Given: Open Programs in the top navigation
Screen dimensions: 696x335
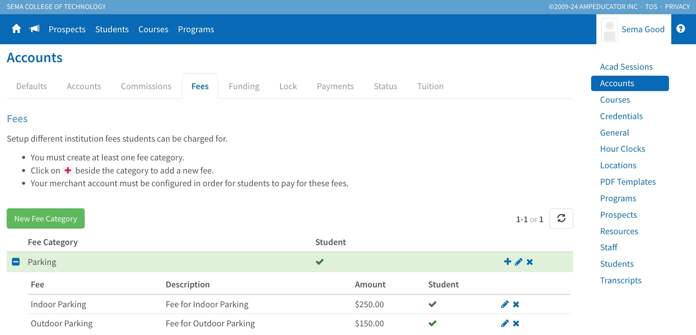Looking at the screenshot, I should click(x=196, y=29).
